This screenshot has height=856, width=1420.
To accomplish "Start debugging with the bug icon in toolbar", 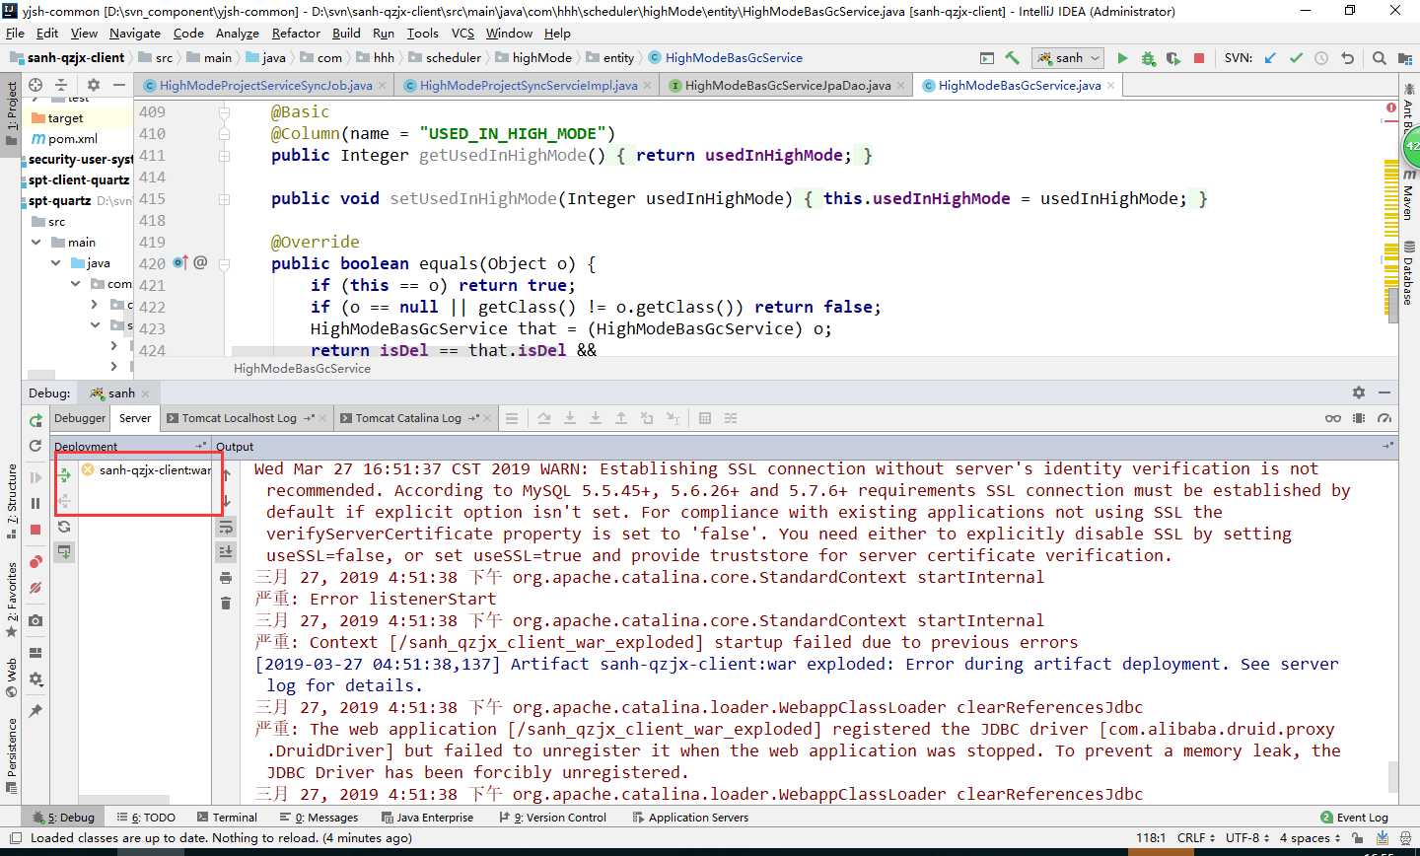I will click(x=1148, y=58).
